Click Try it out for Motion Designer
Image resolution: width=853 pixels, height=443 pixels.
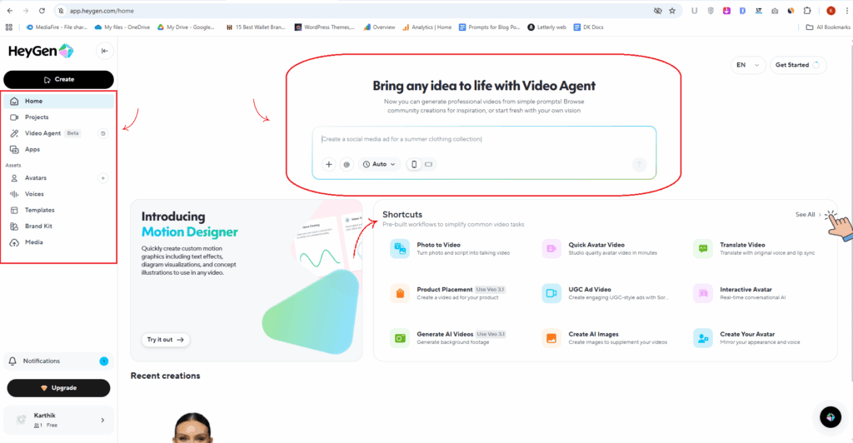[166, 340]
